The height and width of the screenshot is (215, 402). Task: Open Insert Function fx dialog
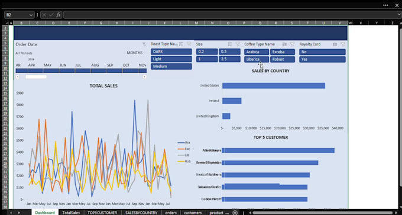click(59, 15)
